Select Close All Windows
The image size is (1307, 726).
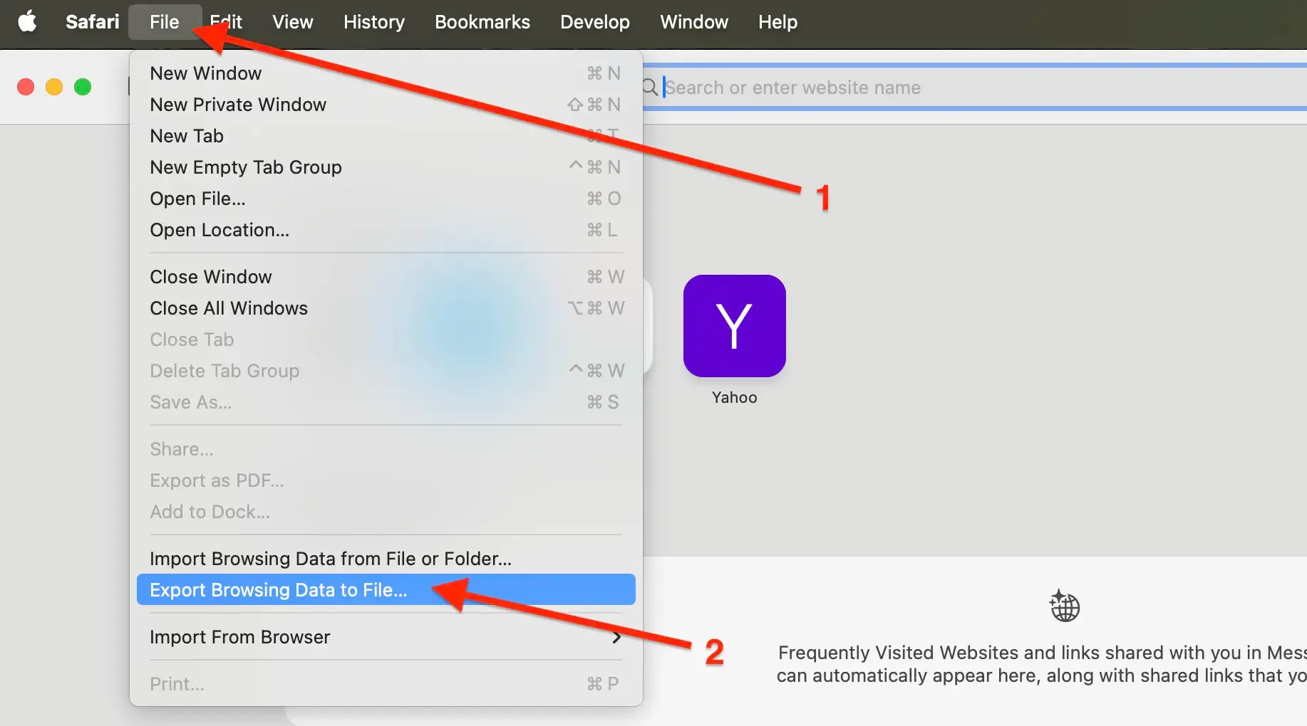click(x=386, y=308)
